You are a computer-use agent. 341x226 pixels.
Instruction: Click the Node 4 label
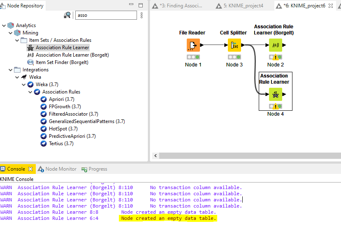point(276,114)
